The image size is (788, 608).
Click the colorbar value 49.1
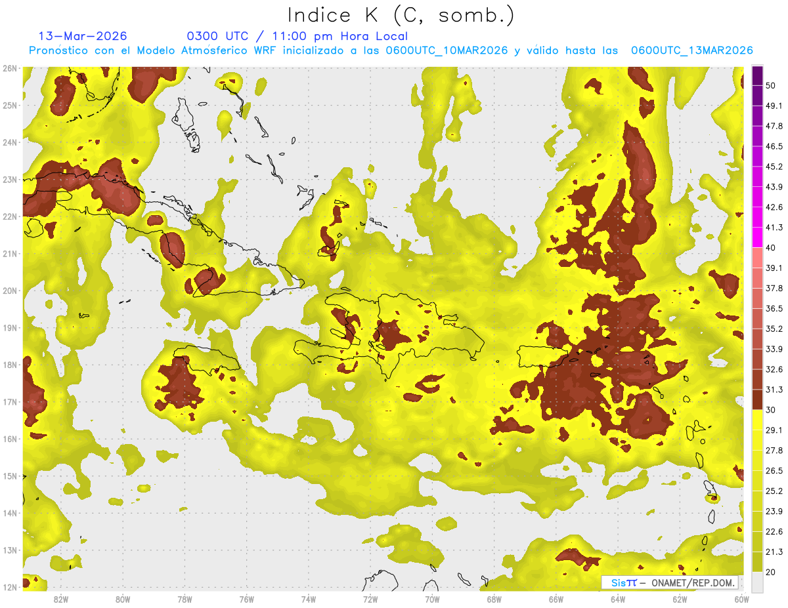pyautogui.click(x=774, y=106)
